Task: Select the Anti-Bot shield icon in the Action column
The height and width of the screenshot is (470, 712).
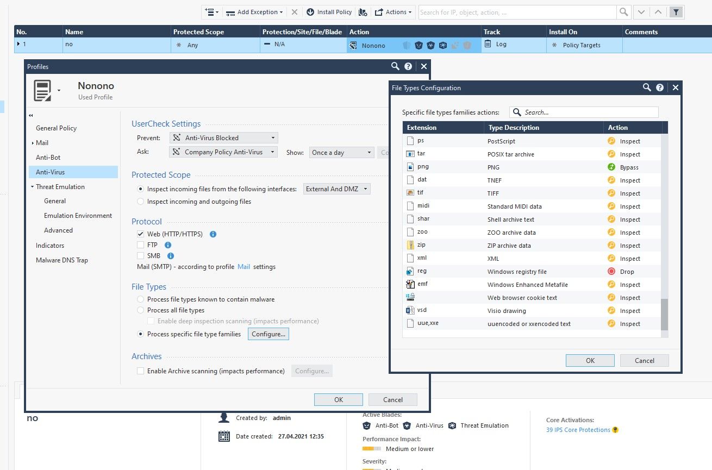Action: click(419, 45)
